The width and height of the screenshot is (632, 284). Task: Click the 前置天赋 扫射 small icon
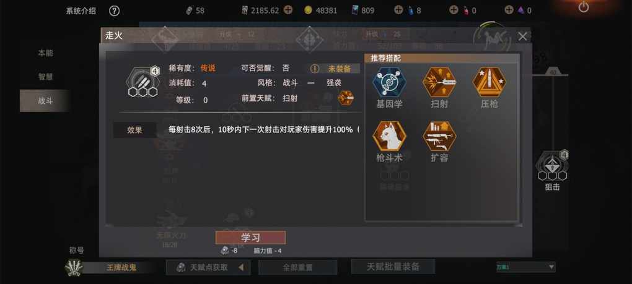(346, 98)
